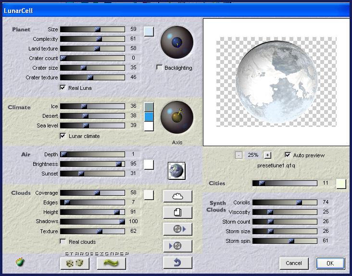The height and width of the screenshot is (276, 352).
Task: Click the Cities slider
Action: pos(285,183)
